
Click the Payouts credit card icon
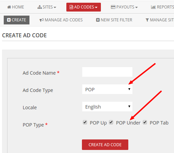click(x=113, y=7)
